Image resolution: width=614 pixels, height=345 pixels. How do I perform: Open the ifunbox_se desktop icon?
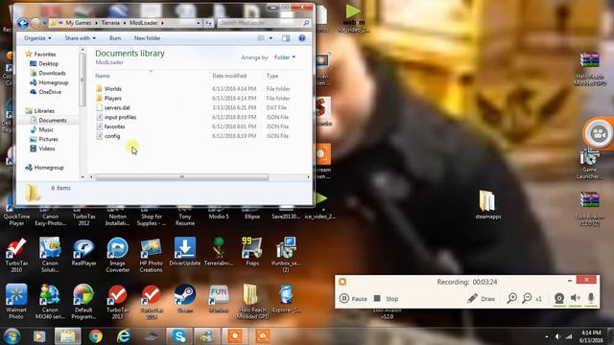pos(286,254)
